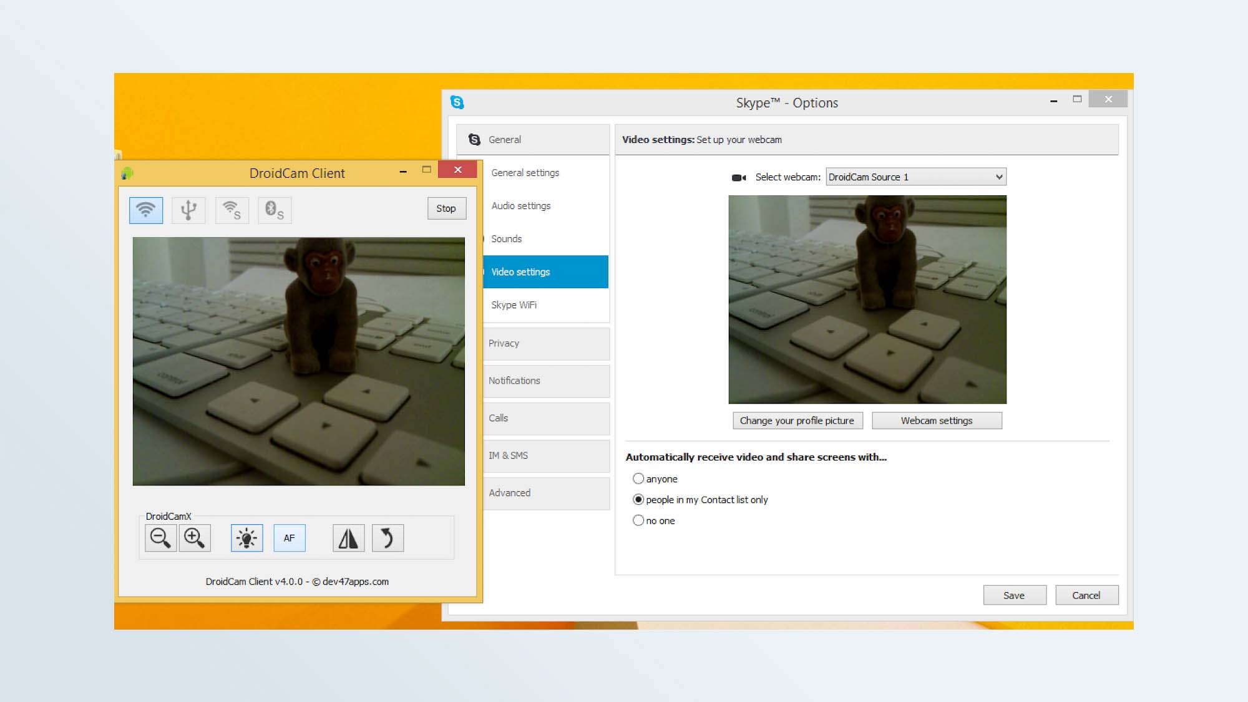Click the rotate icon in DroidCam toolbar
This screenshot has width=1248, height=702.
pos(387,537)
